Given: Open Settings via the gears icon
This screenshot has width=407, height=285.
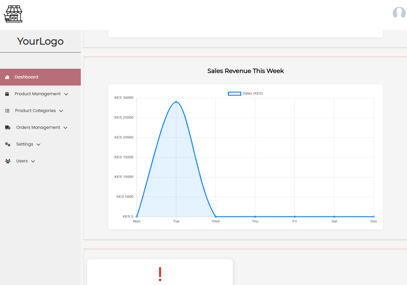Looking at the screenshot, I should [x=7, y=144].
